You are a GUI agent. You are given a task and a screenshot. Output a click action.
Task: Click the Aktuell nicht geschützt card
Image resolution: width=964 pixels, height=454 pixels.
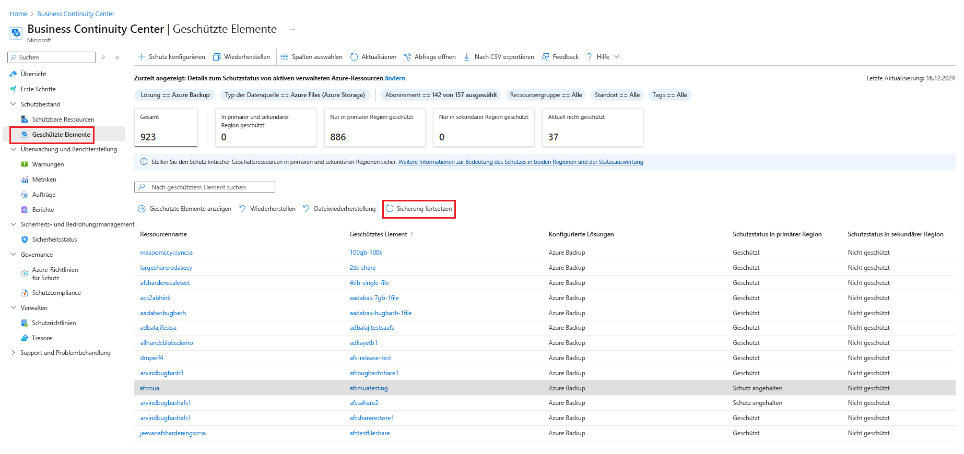[x=593, y=127]
